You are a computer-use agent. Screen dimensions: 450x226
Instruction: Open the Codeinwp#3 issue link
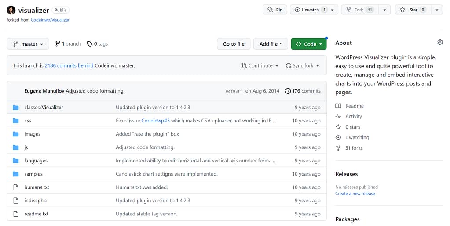[156, 121]
